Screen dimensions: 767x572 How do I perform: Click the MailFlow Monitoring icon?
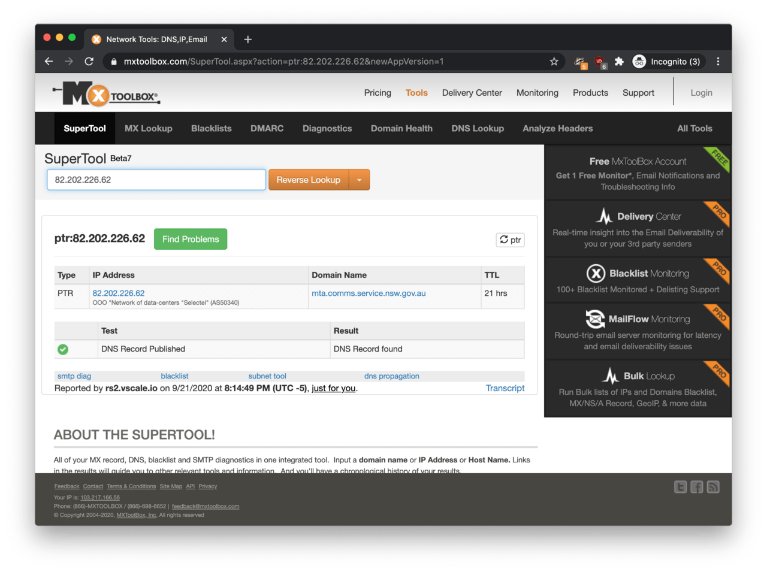coord(595,319)
